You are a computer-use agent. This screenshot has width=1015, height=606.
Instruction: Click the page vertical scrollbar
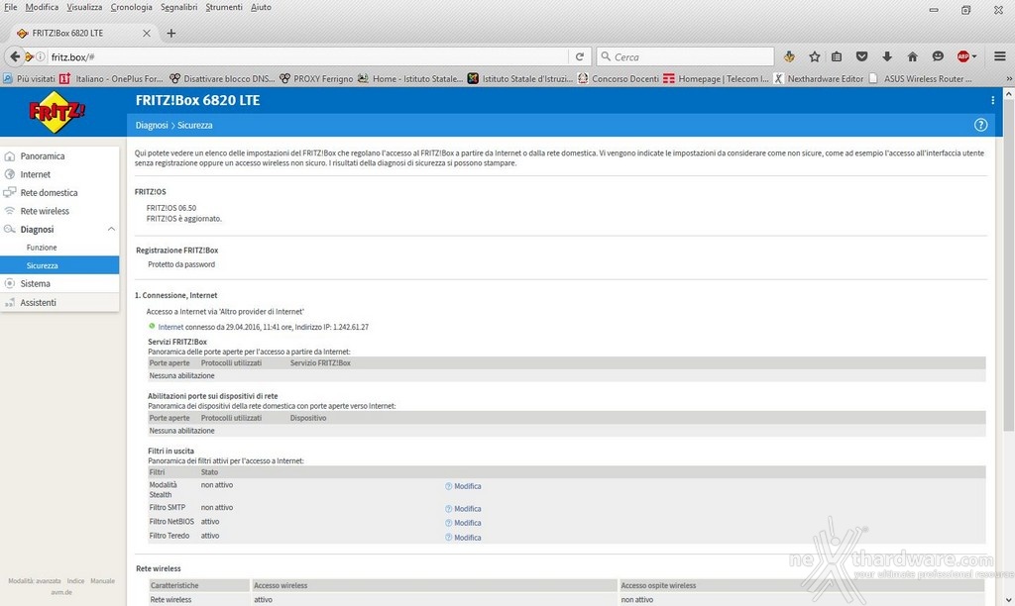pos(1008,265)
